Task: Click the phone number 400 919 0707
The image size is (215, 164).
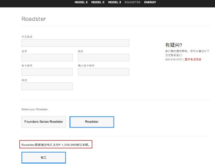Action: click(x=174, y=59)
